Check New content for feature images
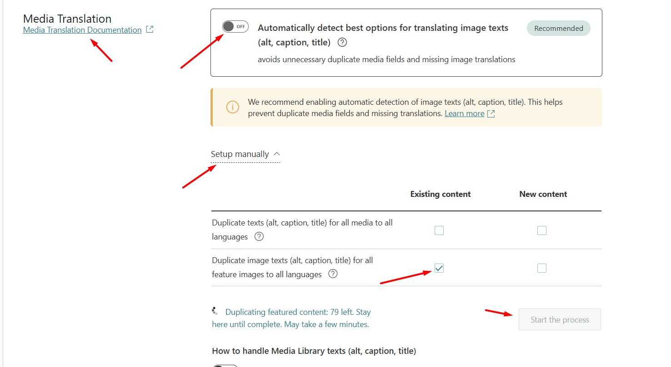The height and width of the screenshot is (367, 671). pyautogui.click(x=542, y=268)
